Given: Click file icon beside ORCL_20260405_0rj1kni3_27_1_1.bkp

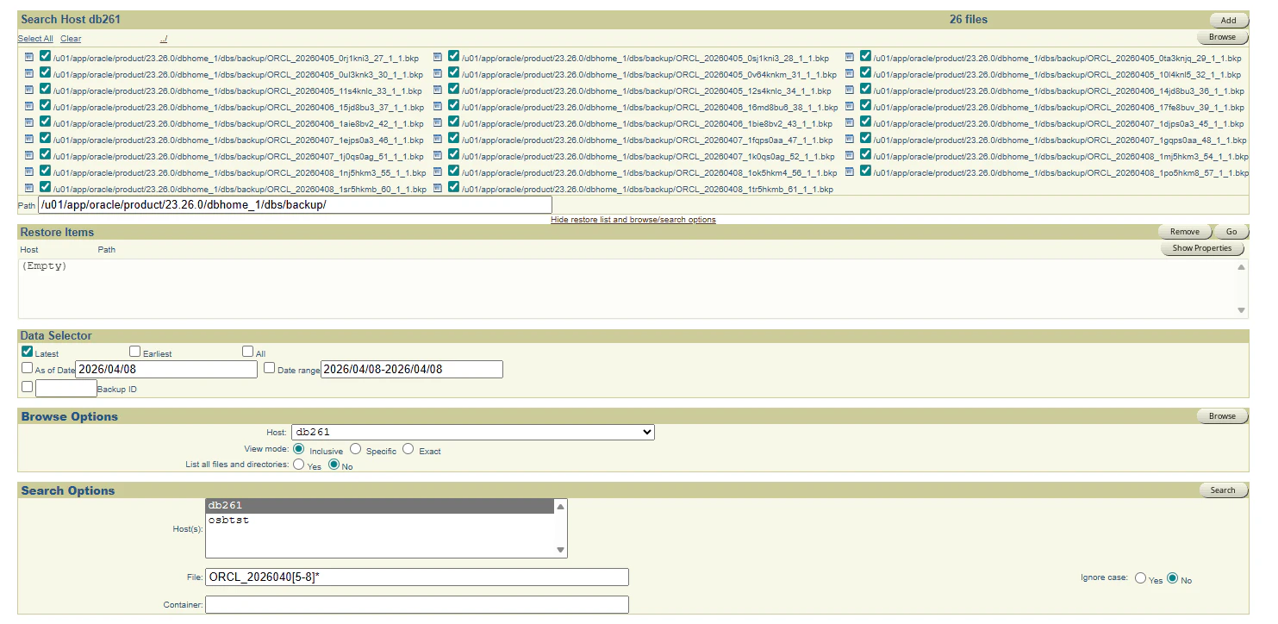Looking at the screenshot, I should 29,57.
